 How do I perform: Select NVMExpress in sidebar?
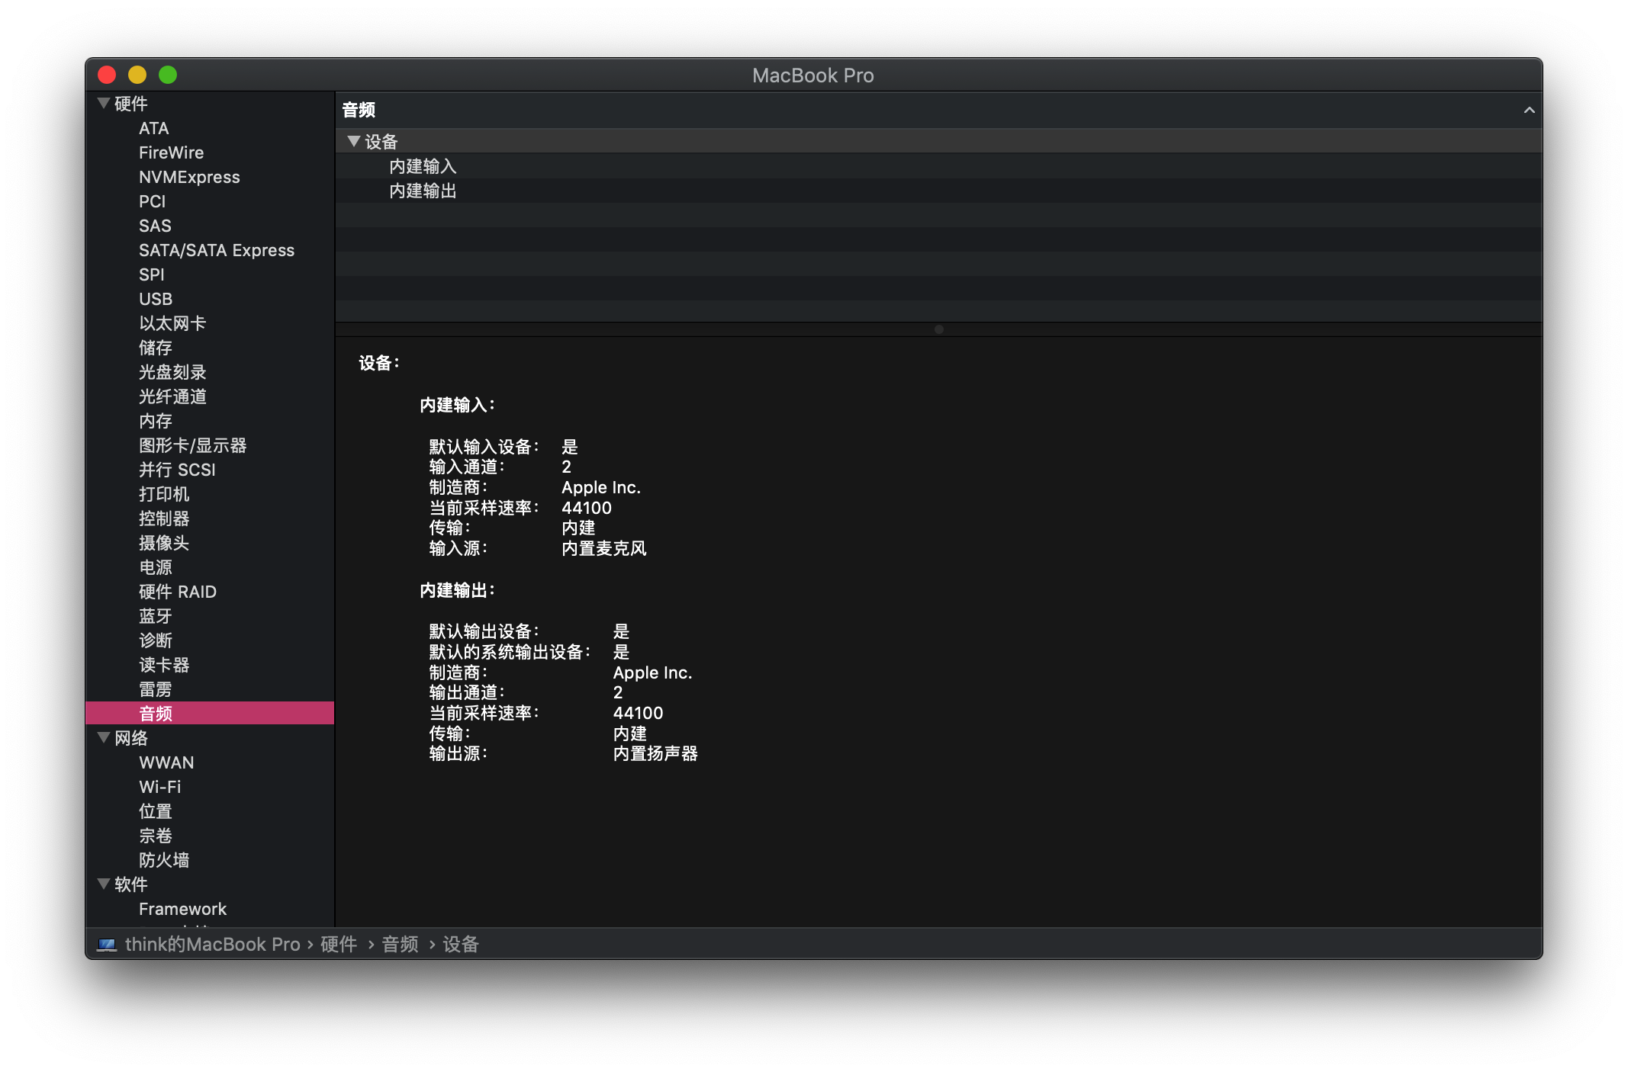tap(189, 177)
